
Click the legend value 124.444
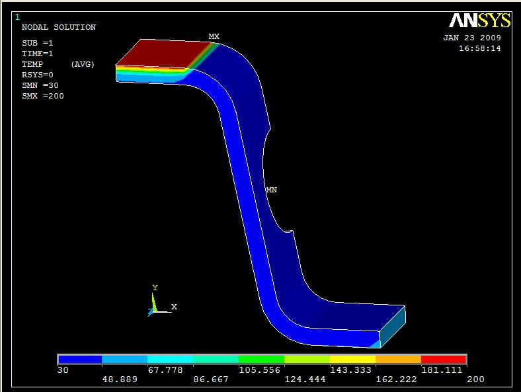point(305,379)
